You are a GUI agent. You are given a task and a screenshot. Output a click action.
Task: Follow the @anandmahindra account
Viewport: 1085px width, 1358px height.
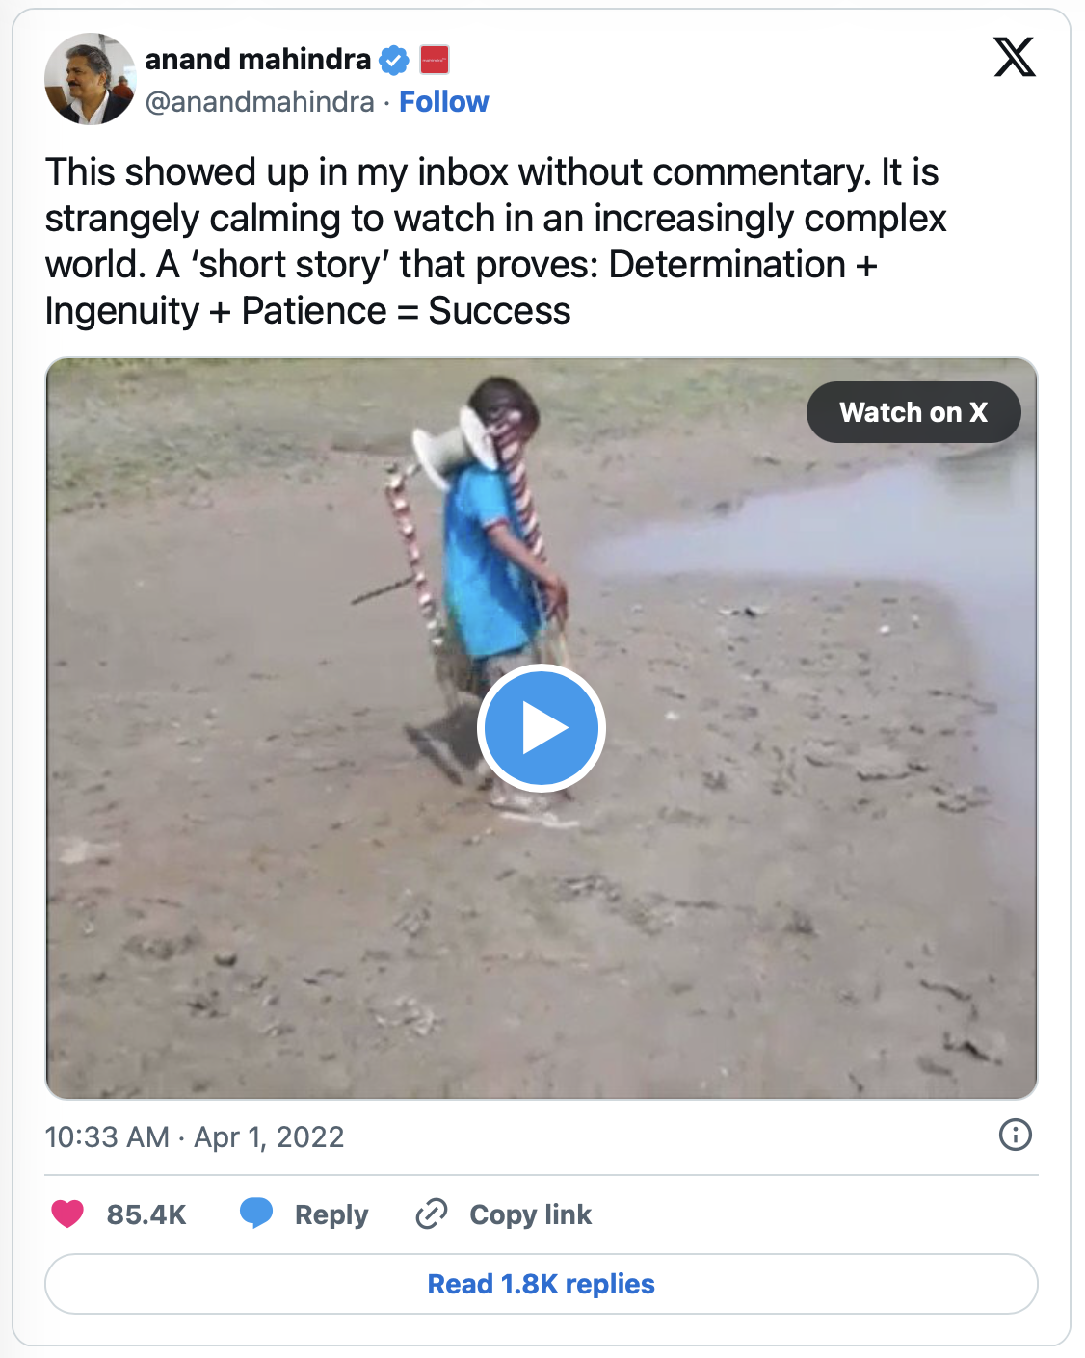point(443,102)
